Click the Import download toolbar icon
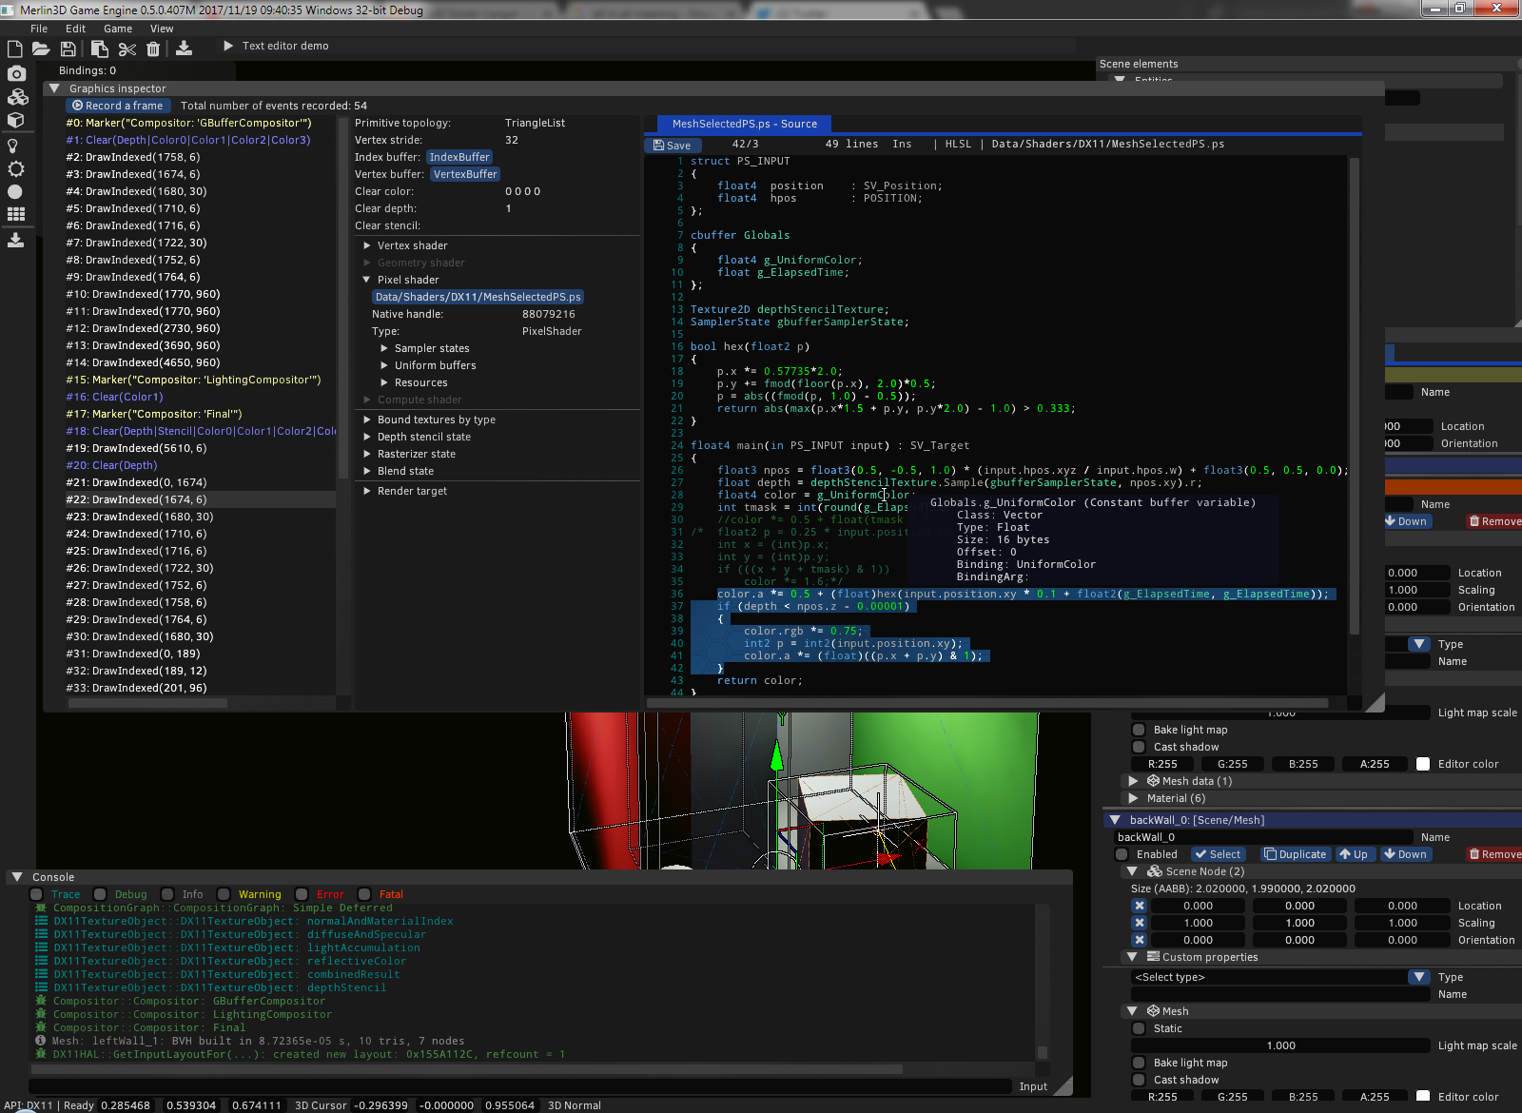The image size is (1522, 1113). point(184,48)
